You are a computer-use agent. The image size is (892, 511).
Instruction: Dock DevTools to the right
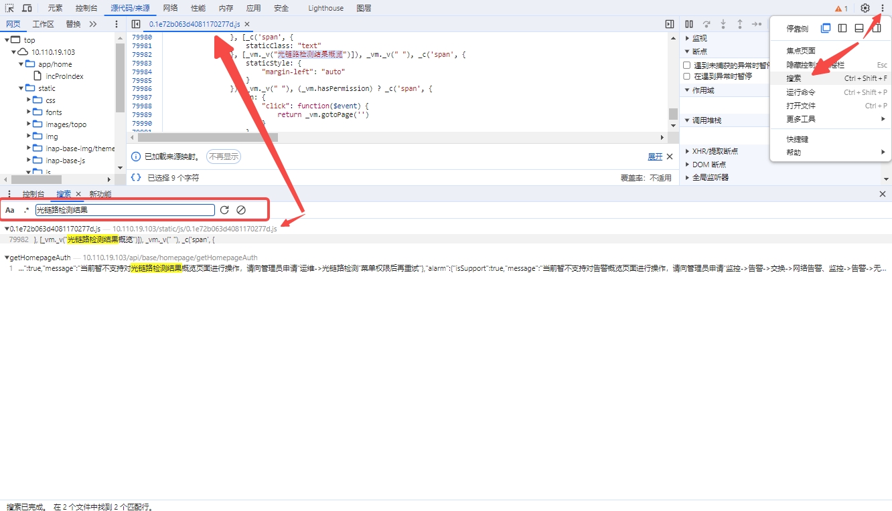pos(876,28)
